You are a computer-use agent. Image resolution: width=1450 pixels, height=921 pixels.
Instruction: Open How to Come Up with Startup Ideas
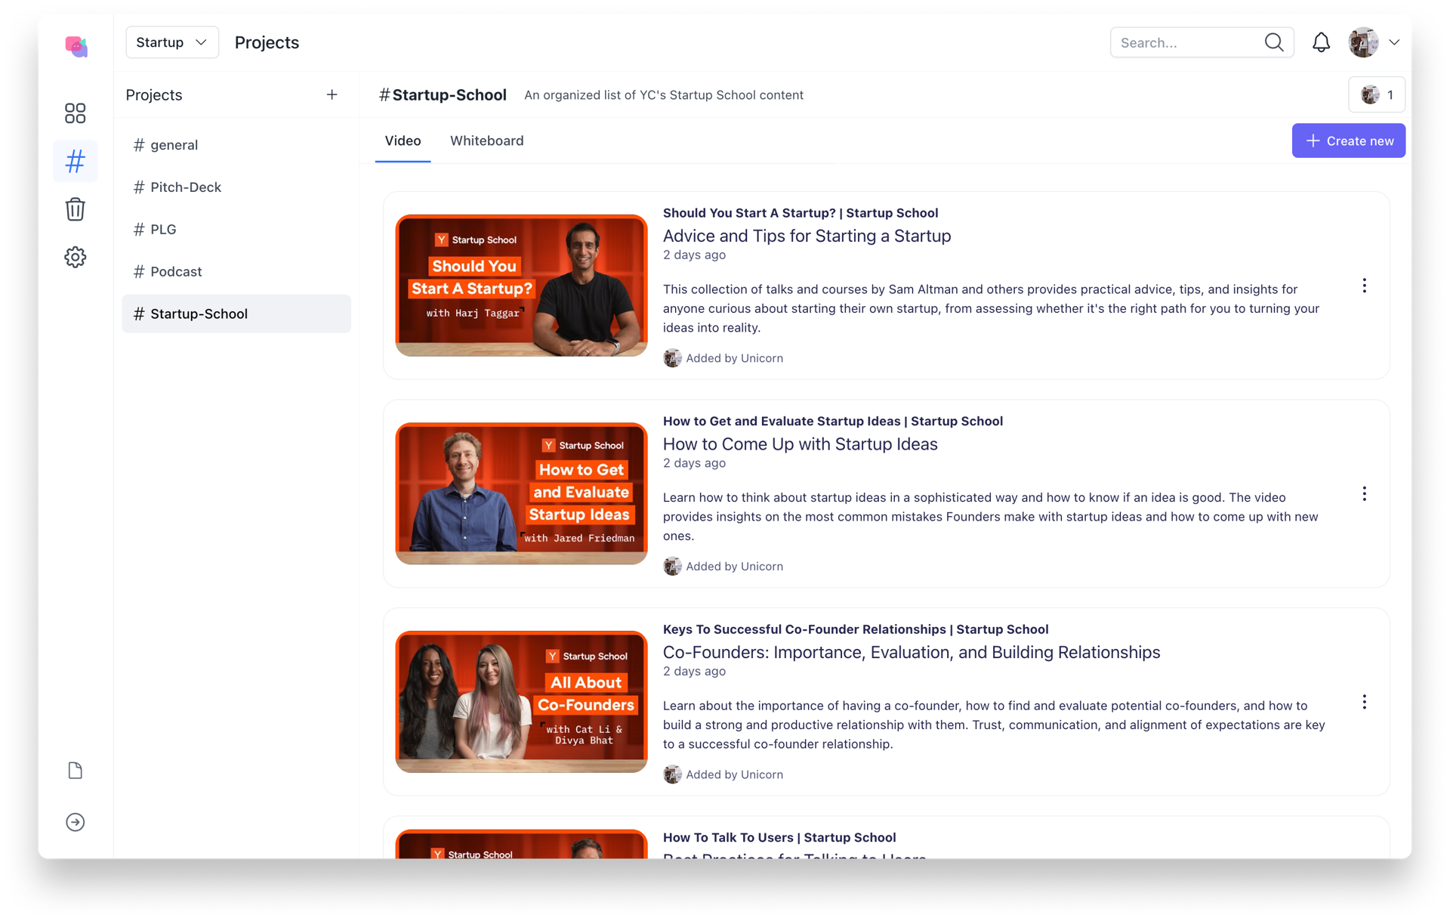(800, 444)
